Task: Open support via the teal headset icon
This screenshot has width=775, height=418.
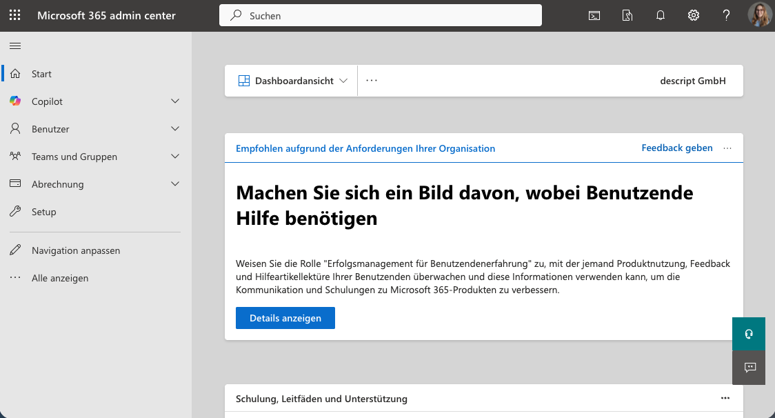Action: point(748,333)
